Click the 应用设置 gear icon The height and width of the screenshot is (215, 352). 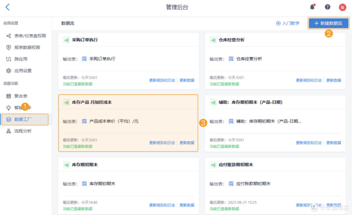point(8,71)
